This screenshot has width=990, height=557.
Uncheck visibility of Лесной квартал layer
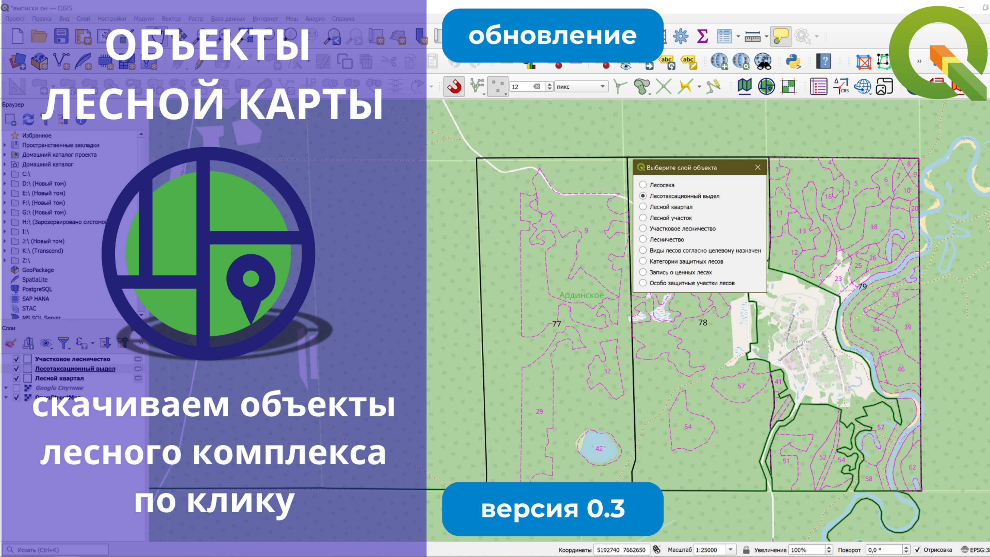click(16, 378)
